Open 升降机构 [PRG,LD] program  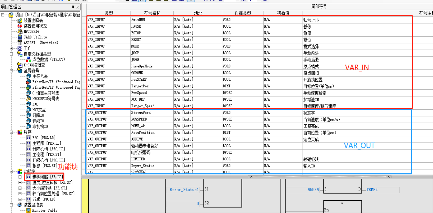49,149
